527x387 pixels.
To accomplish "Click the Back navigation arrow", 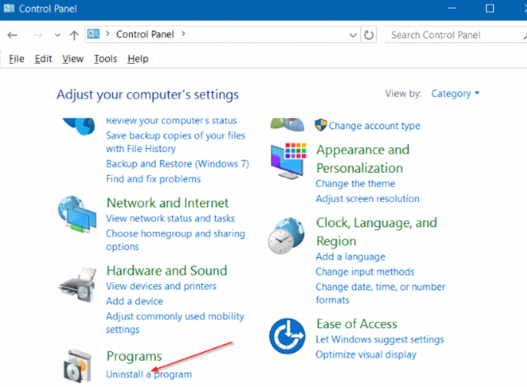I will (12, 35).
